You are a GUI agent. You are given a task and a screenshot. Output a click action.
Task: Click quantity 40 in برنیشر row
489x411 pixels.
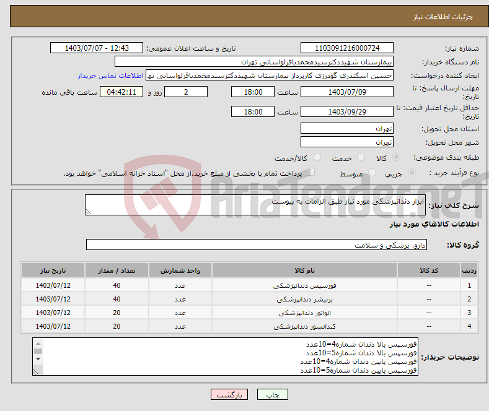117,299
